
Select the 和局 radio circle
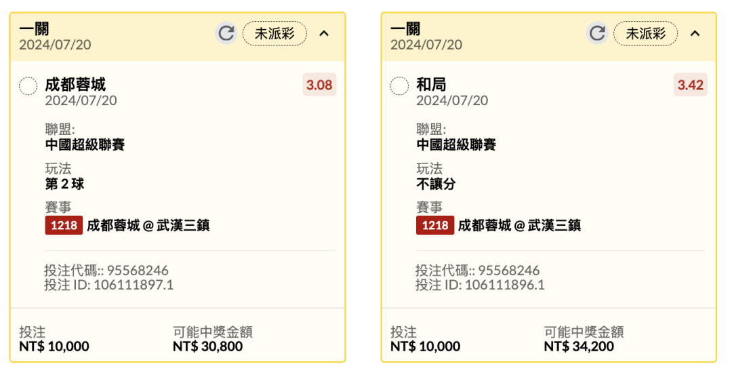click(399, 86)
